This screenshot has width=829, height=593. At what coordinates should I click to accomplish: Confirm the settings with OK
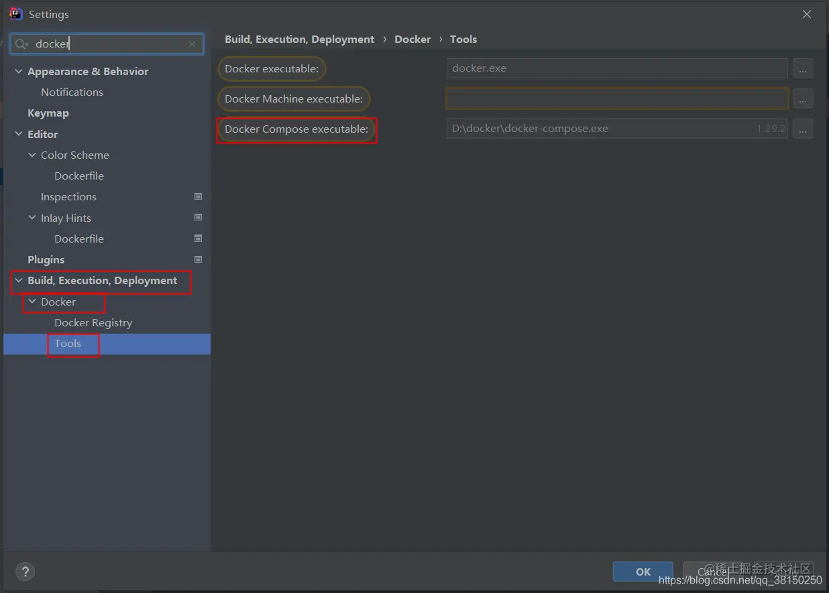coord(643,572)
